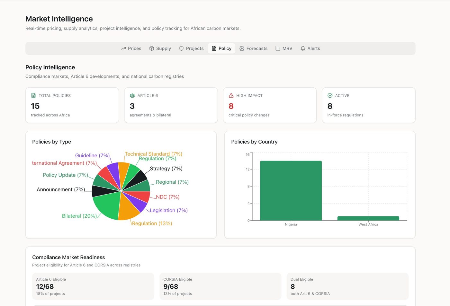Click the 'NDC (7%)' pie label

[168, 197]
